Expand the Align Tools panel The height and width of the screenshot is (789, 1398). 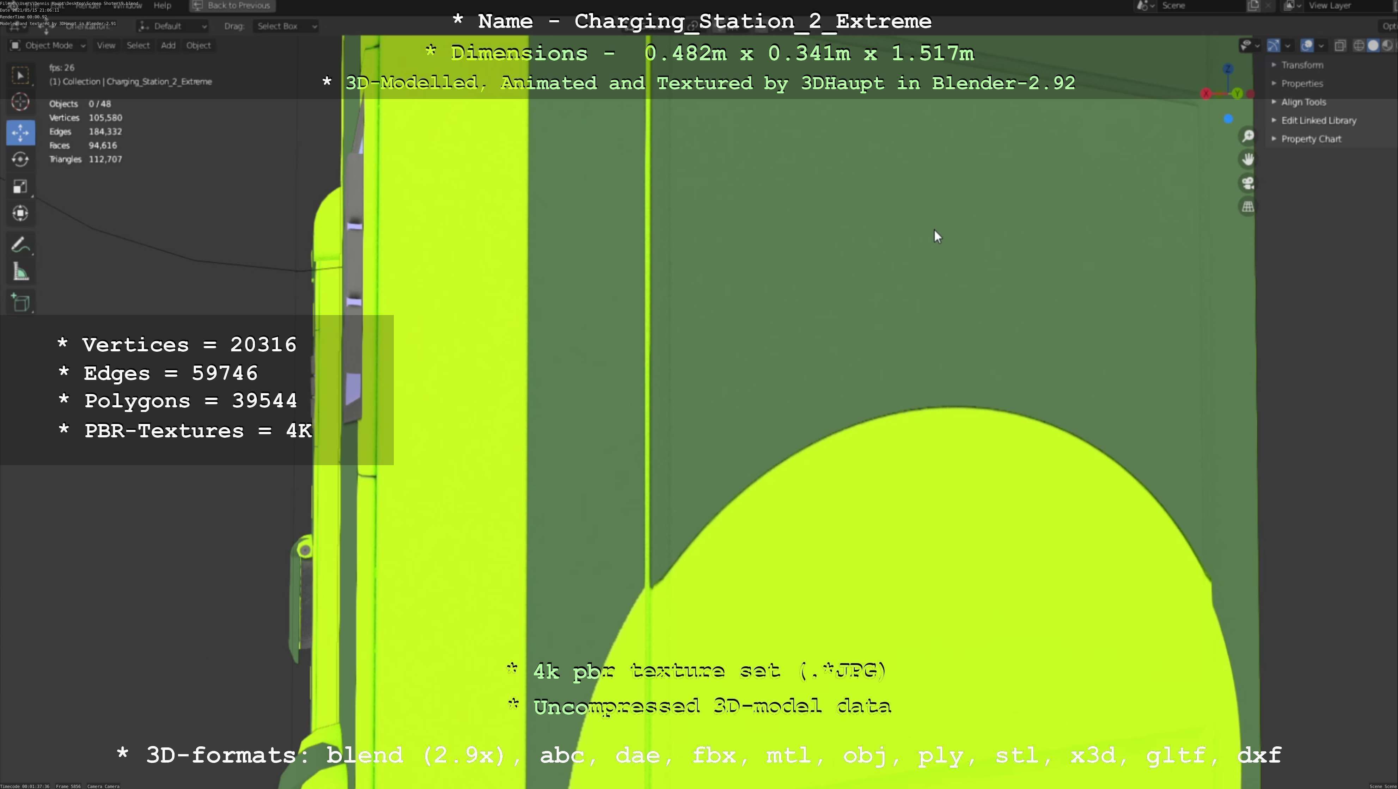[x=1303, y=102]
